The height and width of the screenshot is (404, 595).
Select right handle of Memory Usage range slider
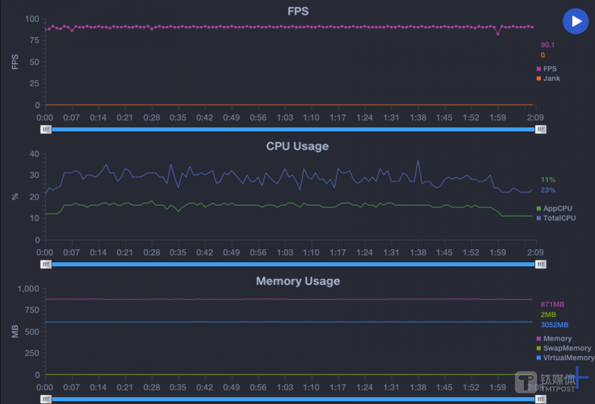540,399
